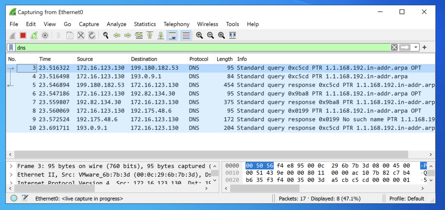Viewport: 445px width, 210px height.
Task: Click the packet details horizontal scrollbar
Action: [x=54, y=188]
